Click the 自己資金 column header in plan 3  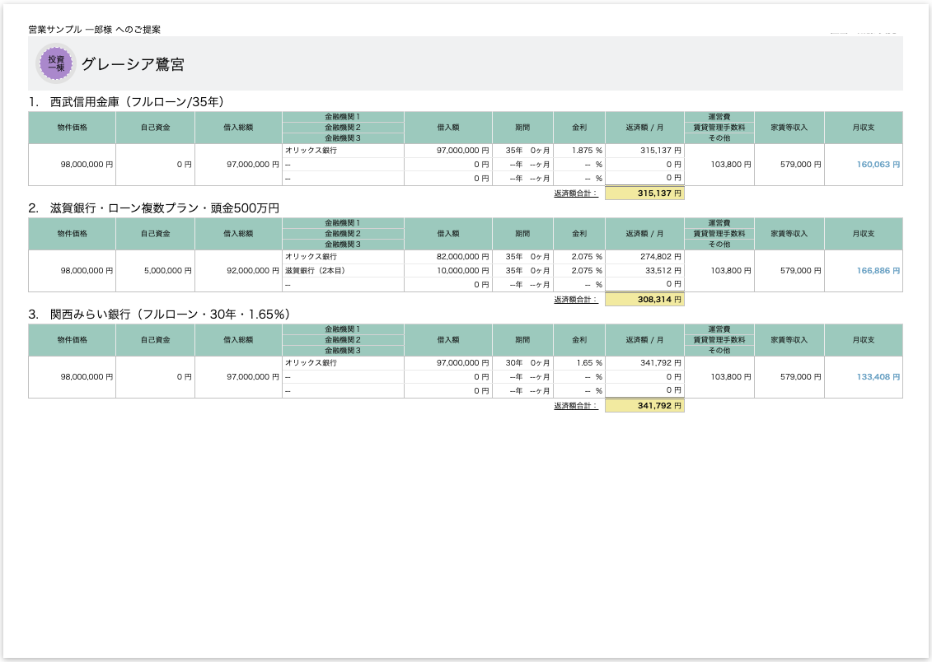[155, 340]
